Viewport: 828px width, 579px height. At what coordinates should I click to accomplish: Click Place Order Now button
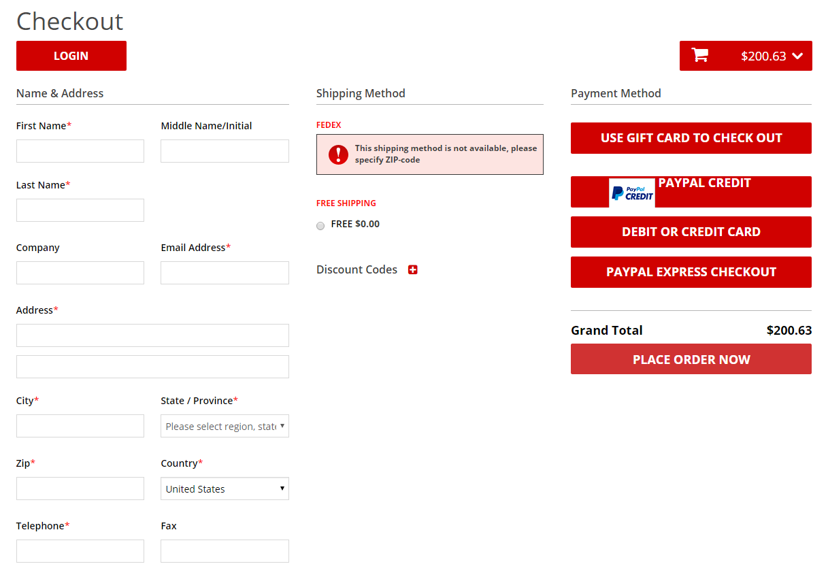[x=691, y=359]
